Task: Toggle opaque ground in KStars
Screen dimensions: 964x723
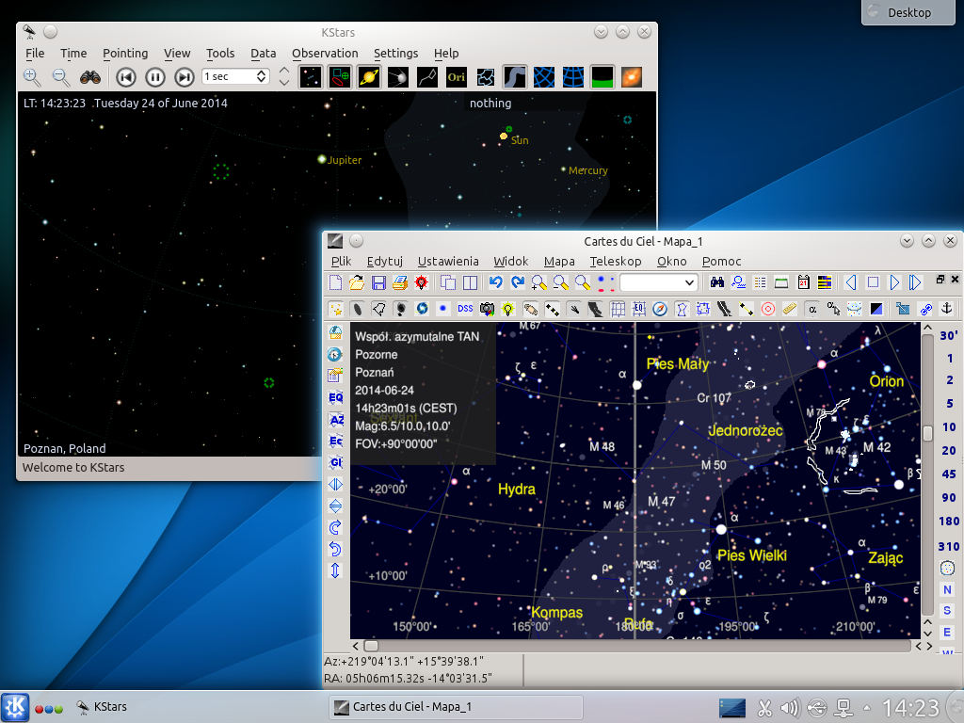Action: (x=602, y=77)
